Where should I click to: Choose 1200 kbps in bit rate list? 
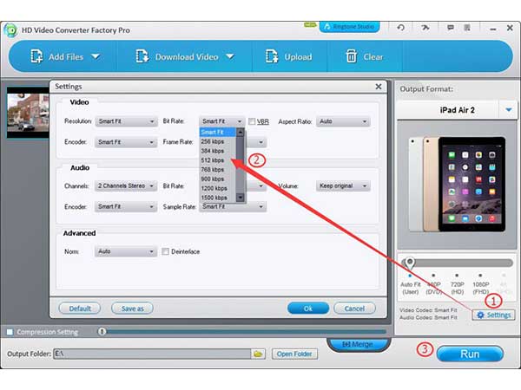pos(213,188)
